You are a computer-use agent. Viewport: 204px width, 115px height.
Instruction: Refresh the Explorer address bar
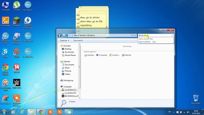[x=135, y=35]
